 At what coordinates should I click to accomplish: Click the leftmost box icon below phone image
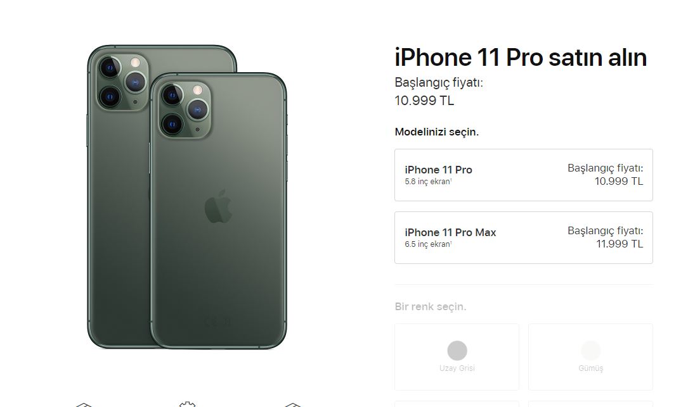click(x=84, y=405)
